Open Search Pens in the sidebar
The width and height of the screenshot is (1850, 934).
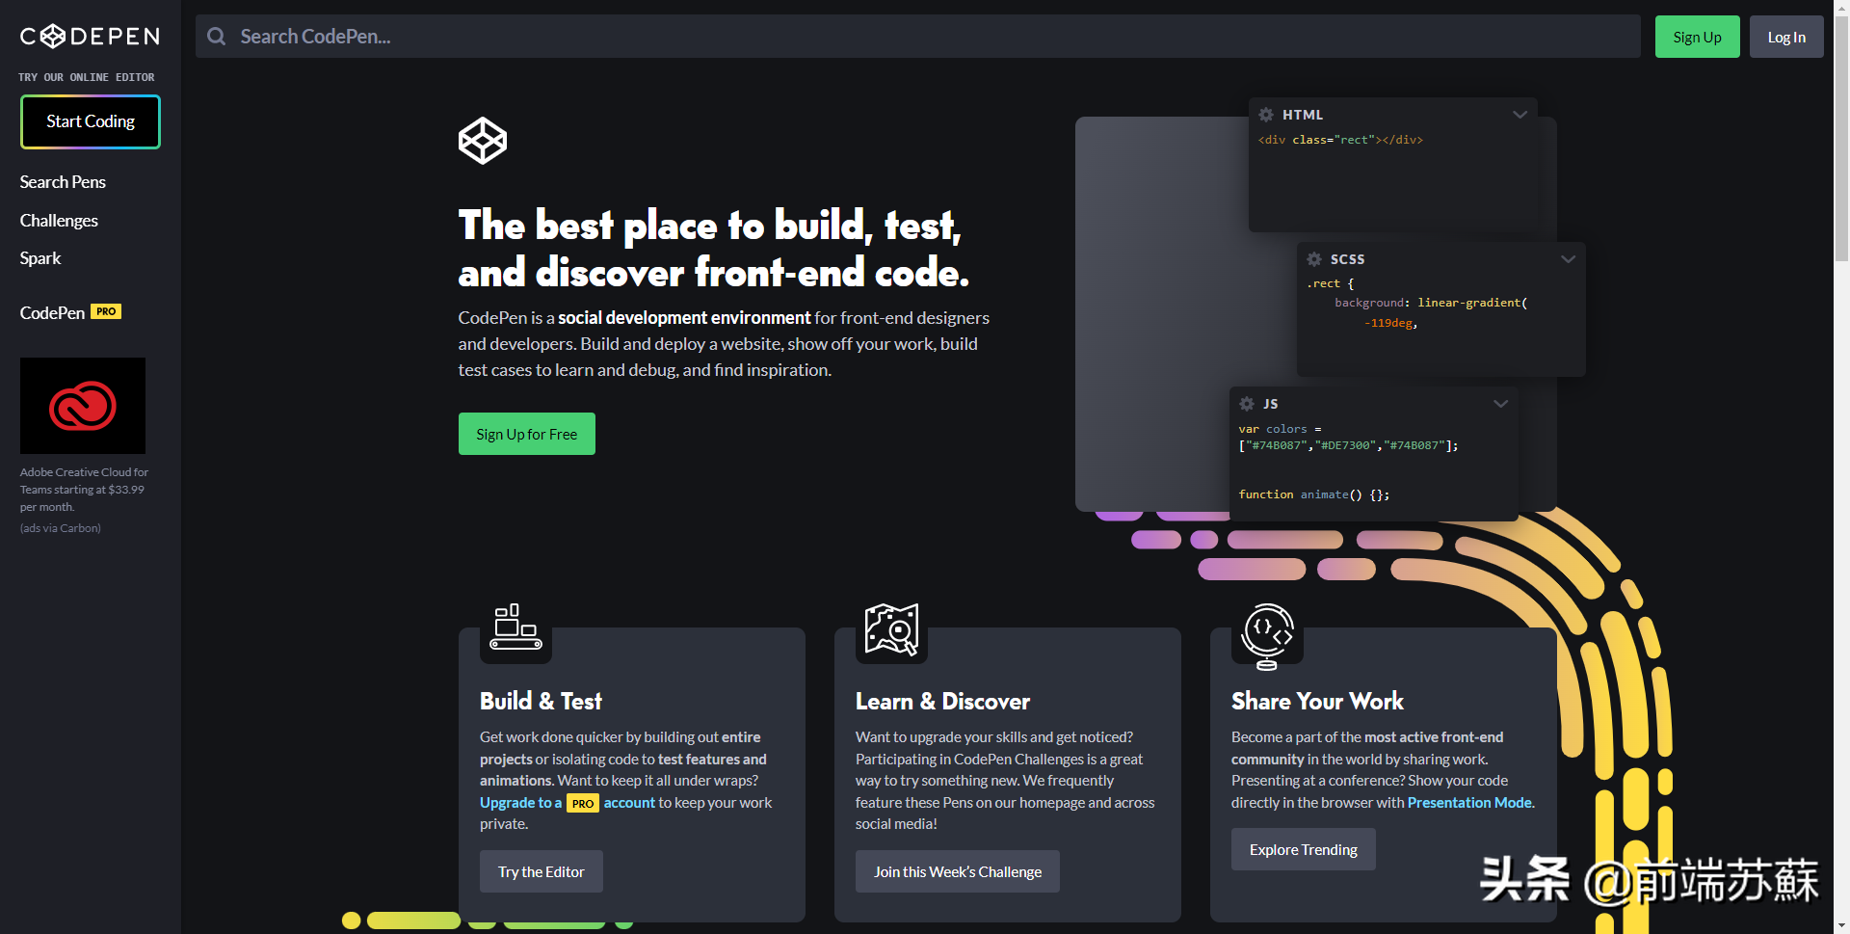pyautogui.click(x=63, y=182)
